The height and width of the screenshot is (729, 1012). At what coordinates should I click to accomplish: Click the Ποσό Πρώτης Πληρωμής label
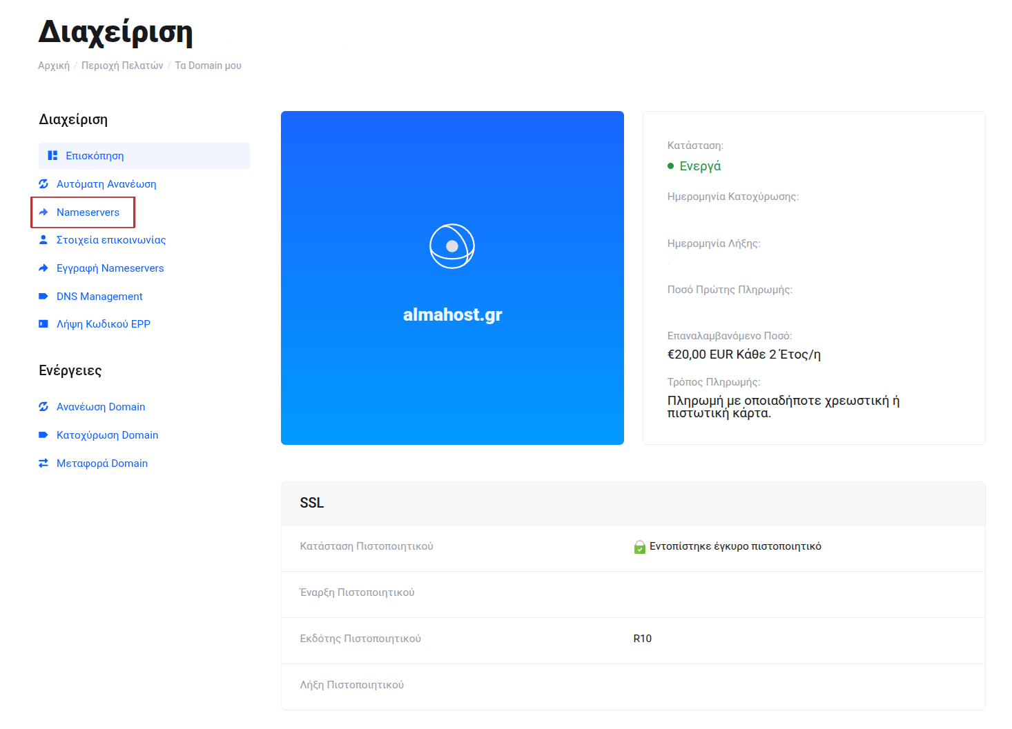pyautogui.click(x=730, y=290)
